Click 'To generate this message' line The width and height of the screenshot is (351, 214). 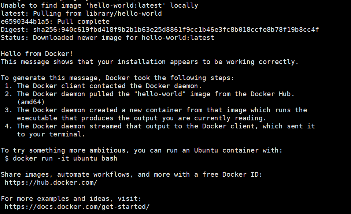(117, 78)
